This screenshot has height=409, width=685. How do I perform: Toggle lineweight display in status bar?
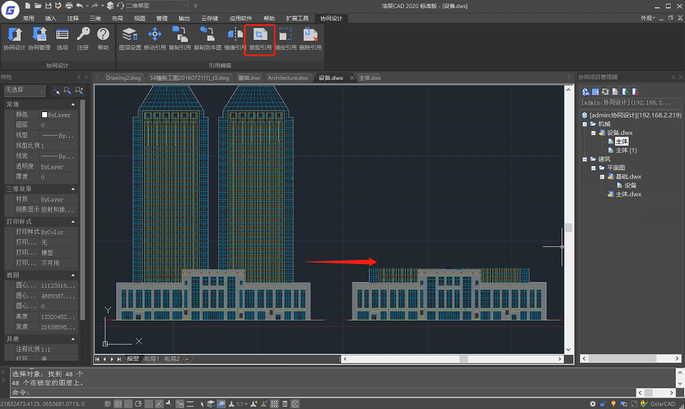click(x=190, y=404)
